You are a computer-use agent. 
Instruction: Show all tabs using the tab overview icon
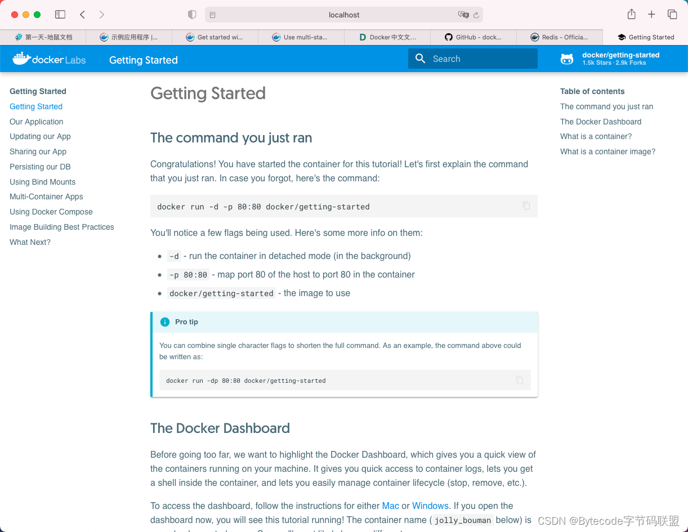672,15
